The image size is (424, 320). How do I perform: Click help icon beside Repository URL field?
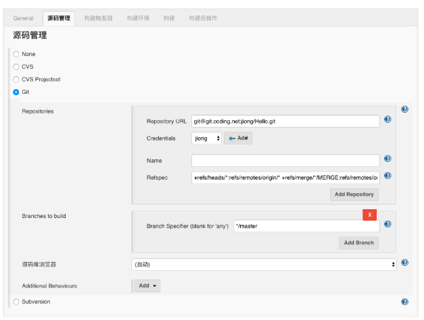pos(387,119)
